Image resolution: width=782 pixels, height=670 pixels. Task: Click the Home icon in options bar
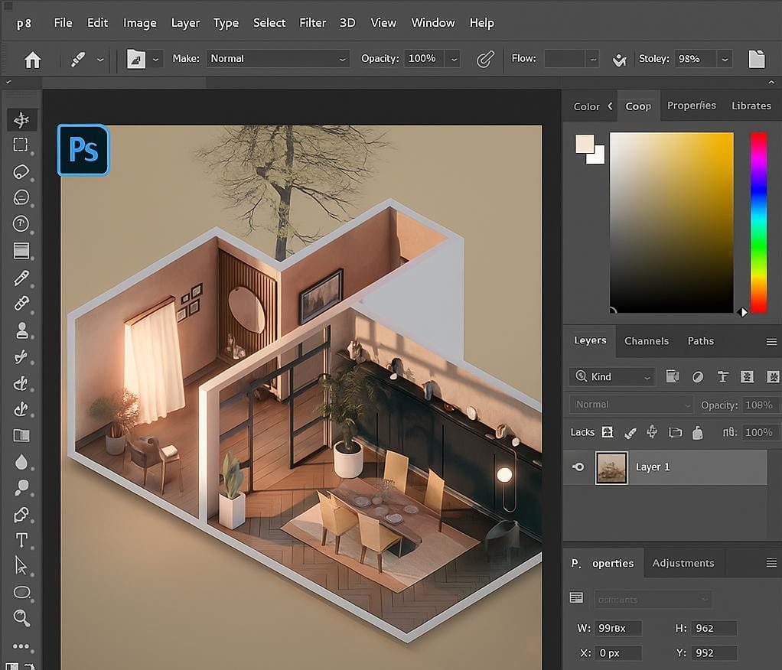(33, 59)
